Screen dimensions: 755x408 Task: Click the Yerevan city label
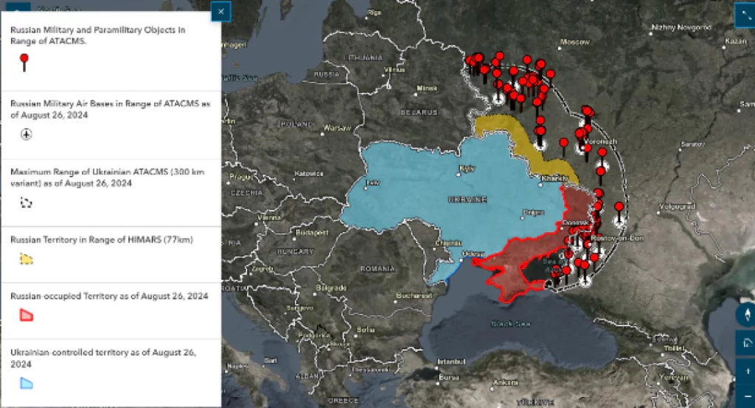click(x=674, y=378)
